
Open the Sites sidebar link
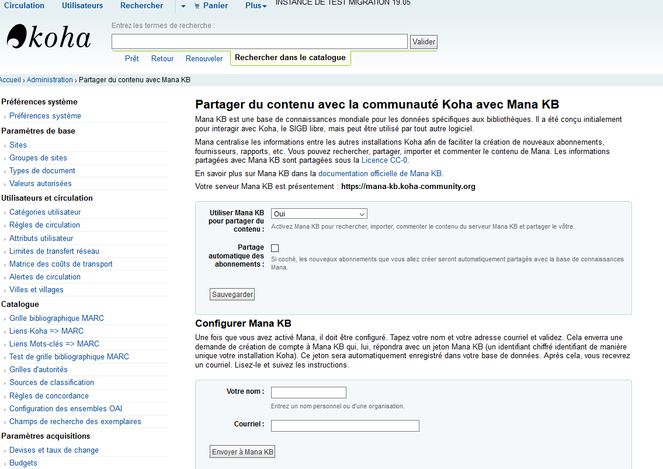(18, 145)
